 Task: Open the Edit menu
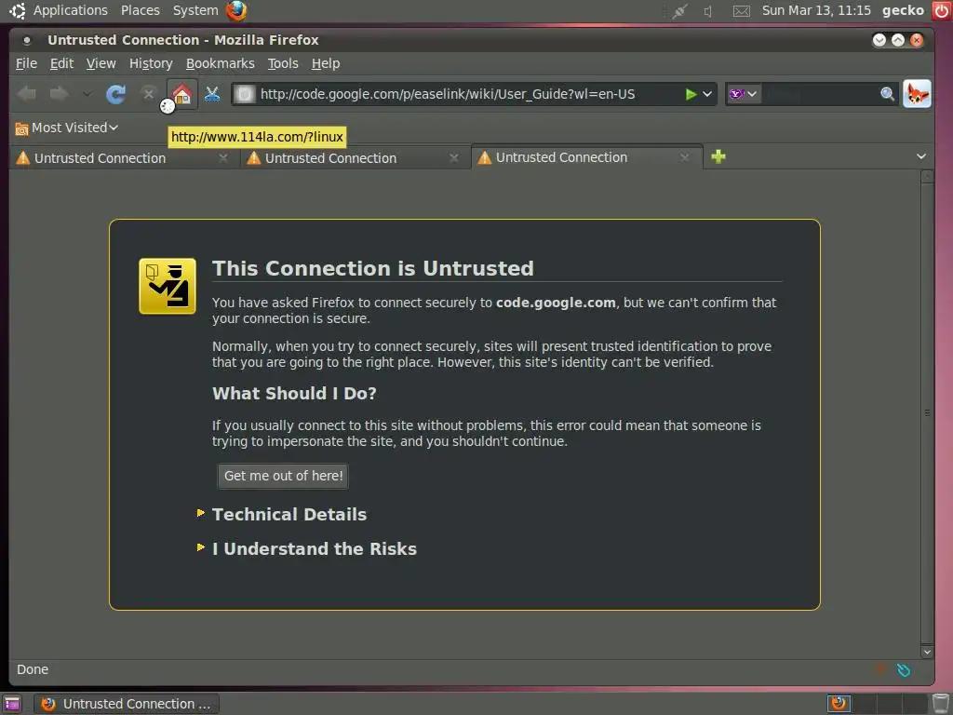click(61, 63)
